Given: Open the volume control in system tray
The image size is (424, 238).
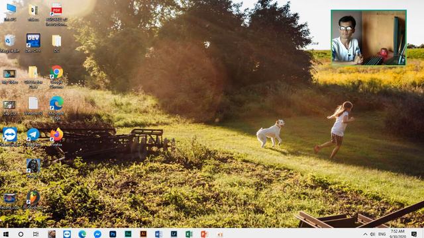Looking at the screenshot, I should tap(372, 234).
